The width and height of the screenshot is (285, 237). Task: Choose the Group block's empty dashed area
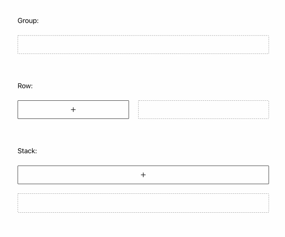(143, 45)
